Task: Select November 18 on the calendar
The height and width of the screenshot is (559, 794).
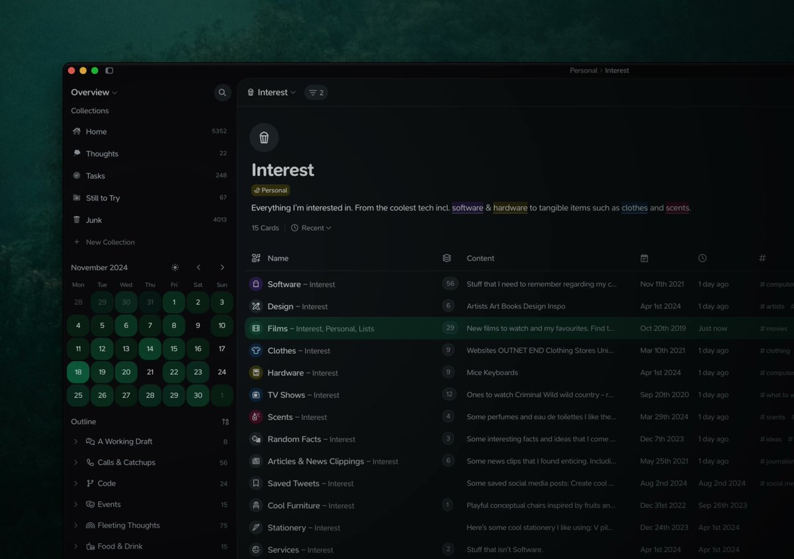Action: [x=77, y=372]
